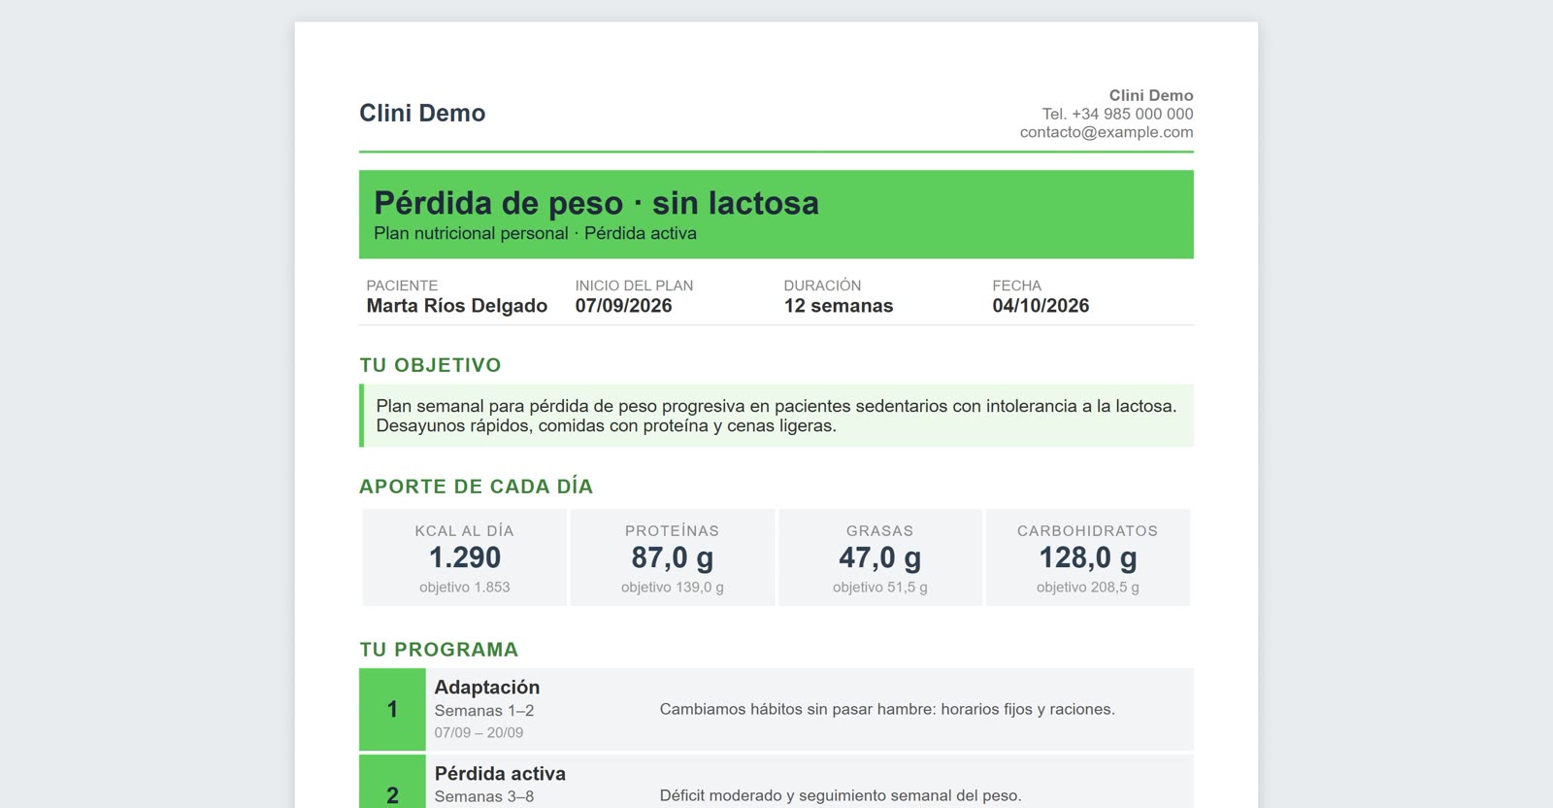
Task: Click the description 'Déficit moderado y seguimiento semanal'
Action: click(x=841, y=796)
